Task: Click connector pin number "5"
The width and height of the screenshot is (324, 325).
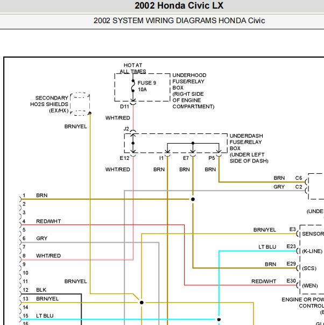Action: (x=24, y=230)
